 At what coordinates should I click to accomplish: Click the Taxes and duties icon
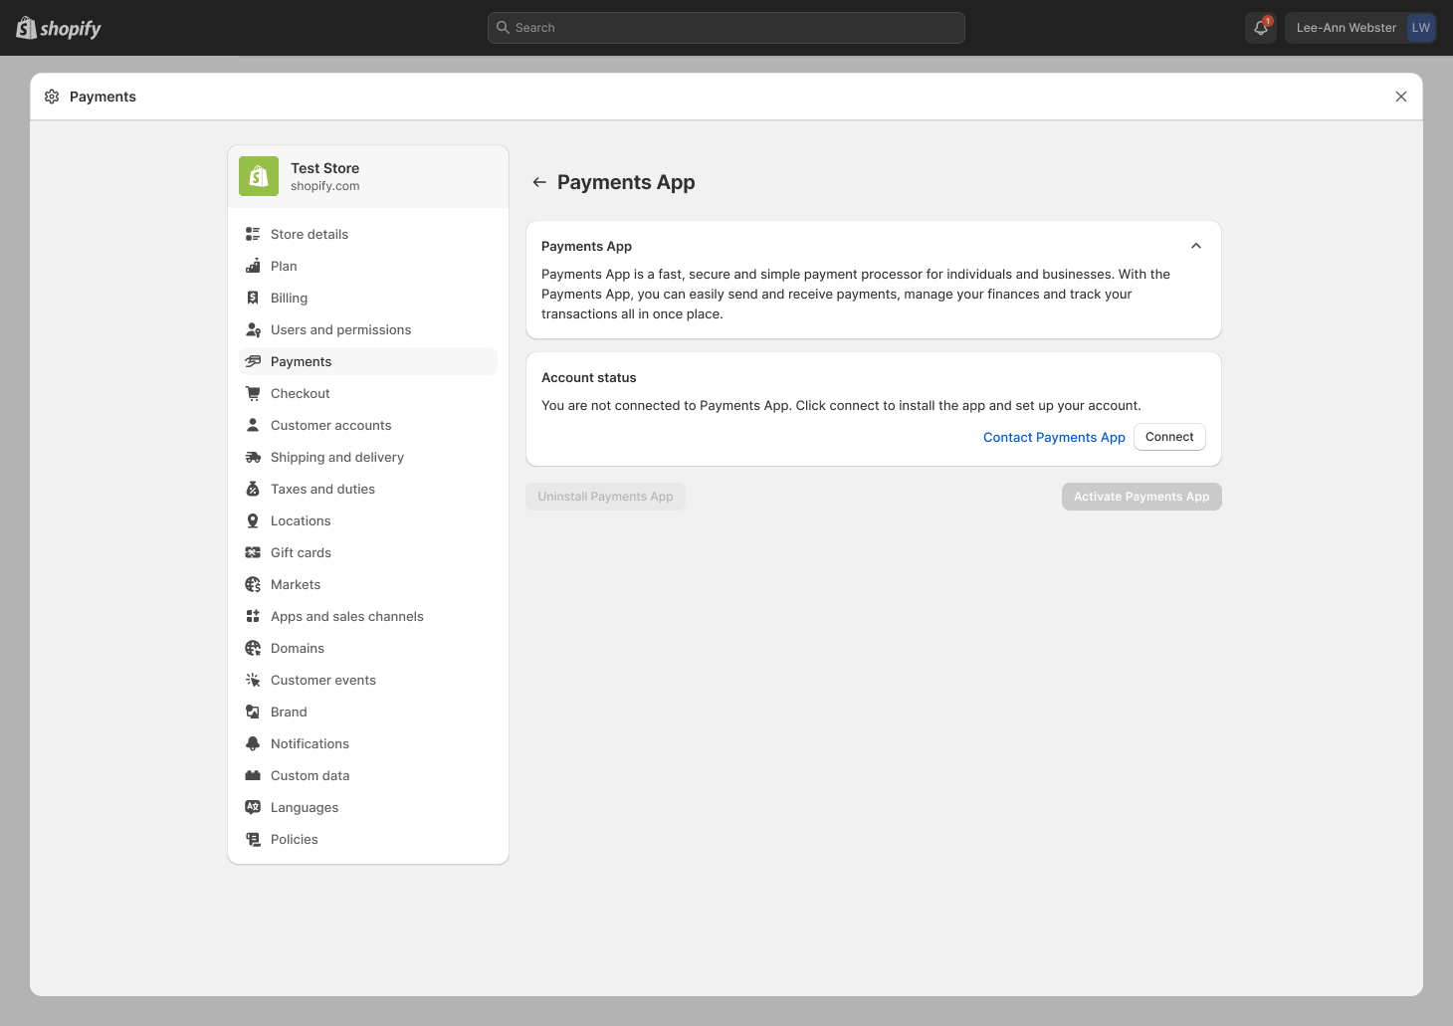click(x=253, y=489)
